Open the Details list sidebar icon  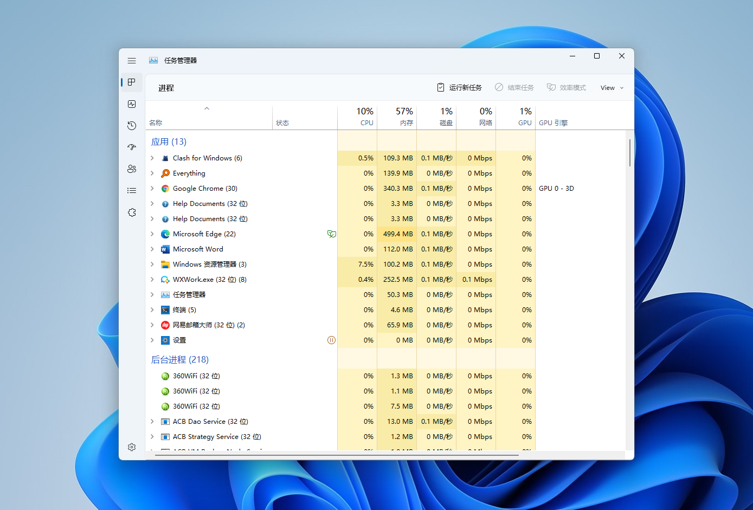(x=132, y=190)
